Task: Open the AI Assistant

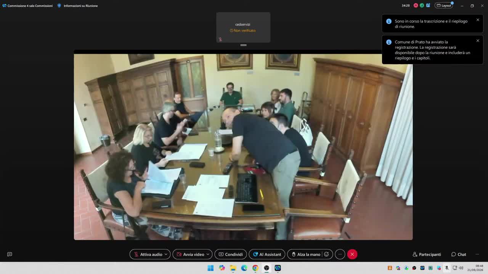Action: click(x=267, y=254)
